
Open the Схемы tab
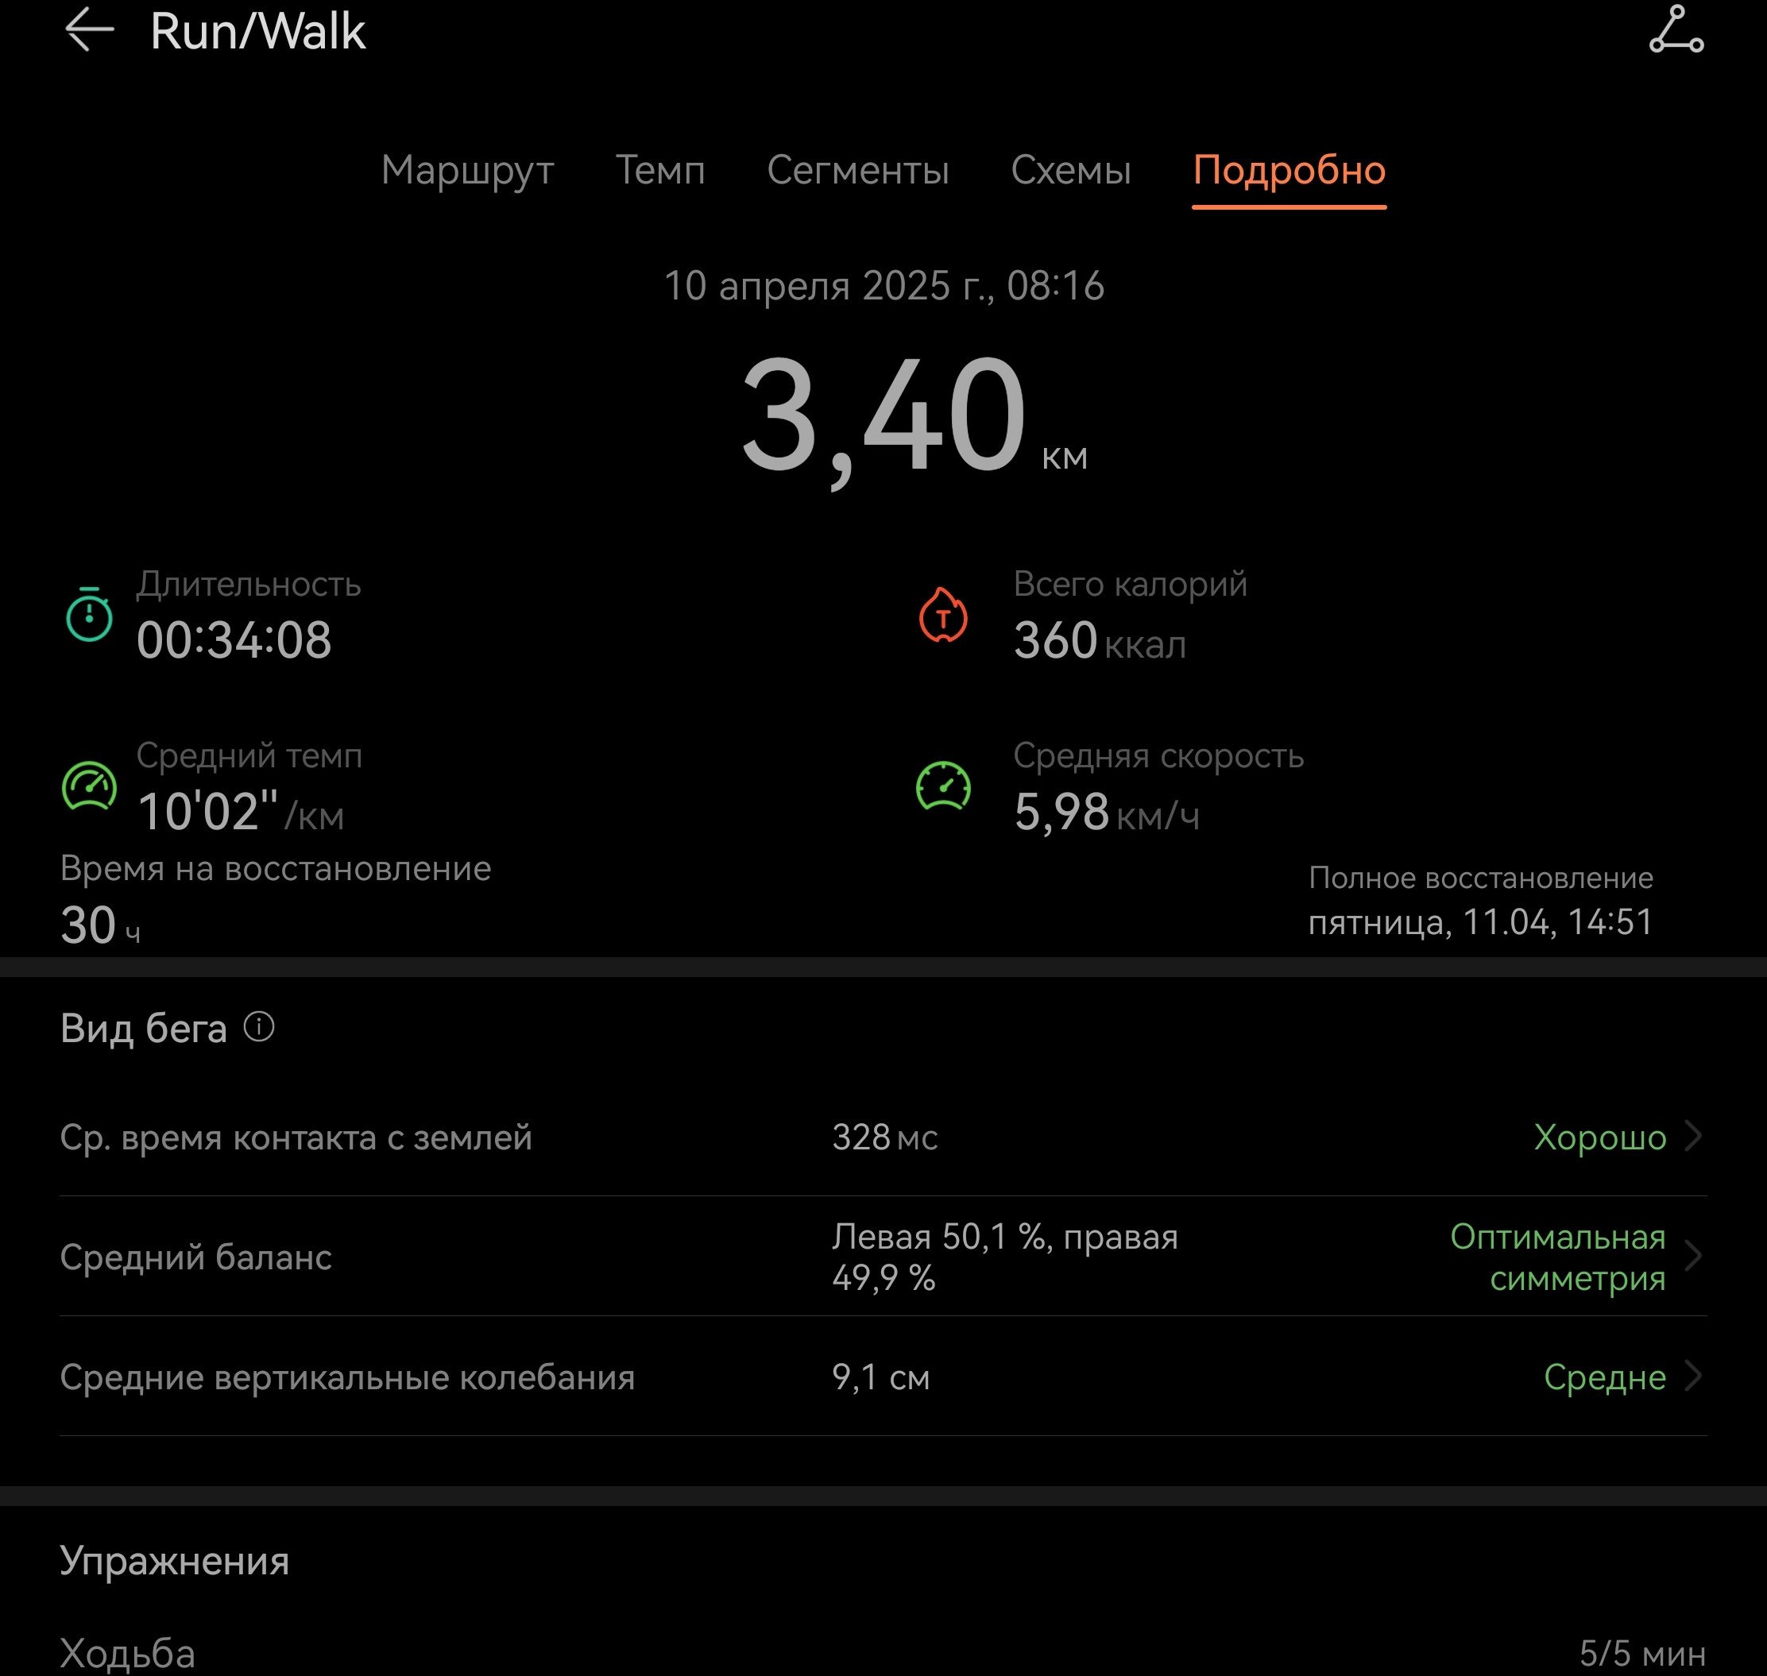point(1071,170)
